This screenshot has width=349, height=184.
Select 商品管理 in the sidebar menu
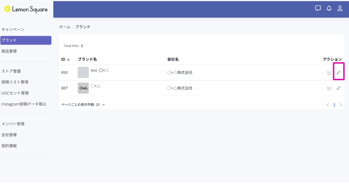(x=9, y=51)
